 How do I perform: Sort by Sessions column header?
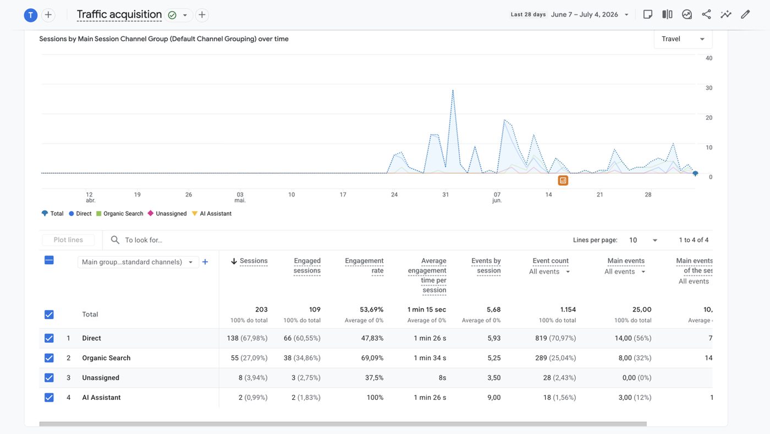coord(254,261)
